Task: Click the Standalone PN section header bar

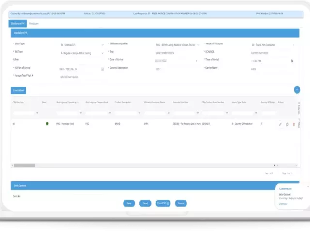Action: point(155,33)
